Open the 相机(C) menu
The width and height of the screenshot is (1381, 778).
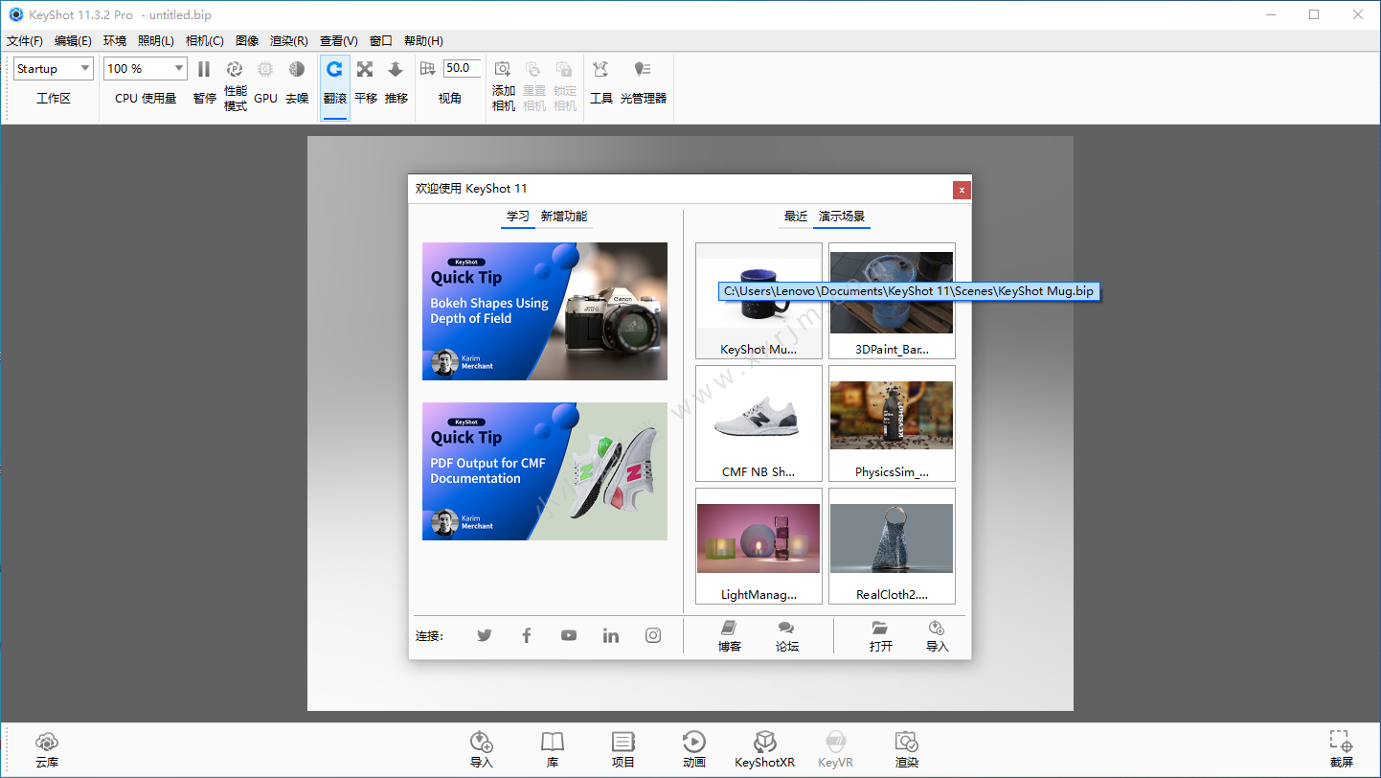click(x=205, y=40)
